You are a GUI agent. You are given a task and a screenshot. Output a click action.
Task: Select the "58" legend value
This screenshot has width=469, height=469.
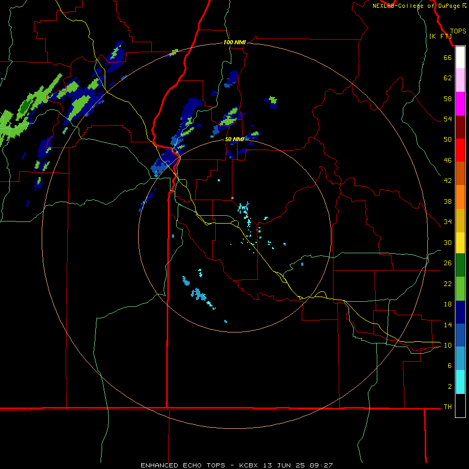pyautogui.click(x=448, y=98)
